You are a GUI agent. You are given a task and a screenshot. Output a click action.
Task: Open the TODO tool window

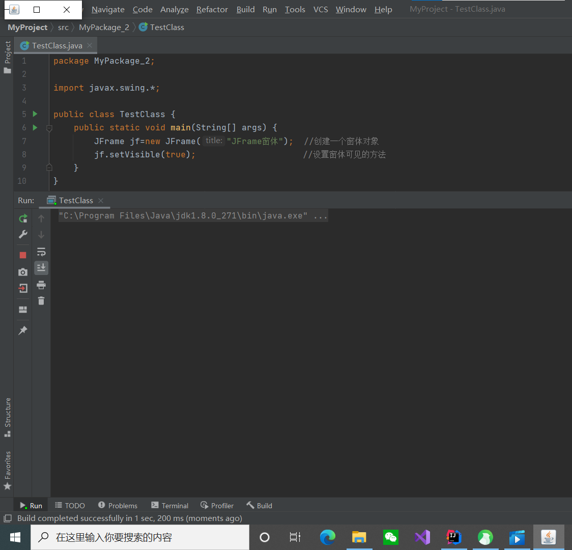tap(70, 506)
